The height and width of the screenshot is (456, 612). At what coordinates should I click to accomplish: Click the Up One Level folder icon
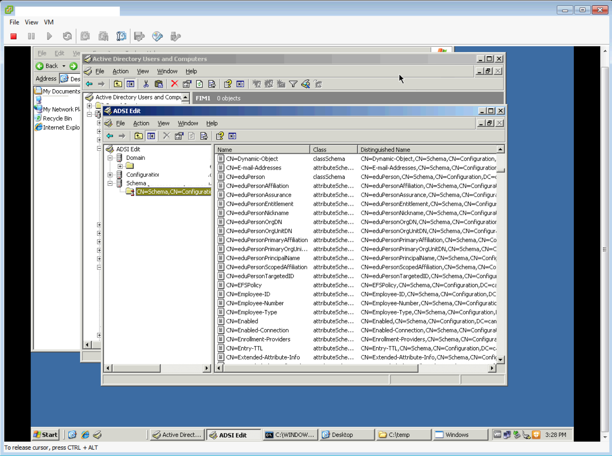click(x=138, y=136)
